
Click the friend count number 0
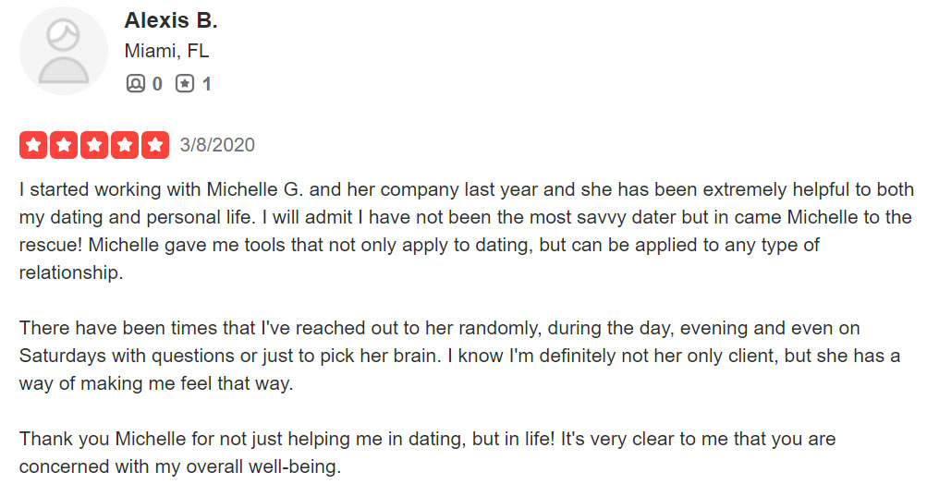pos(157,84)
